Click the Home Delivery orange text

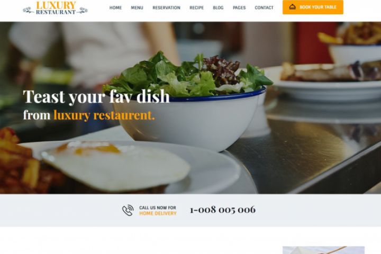coord(158,213)
